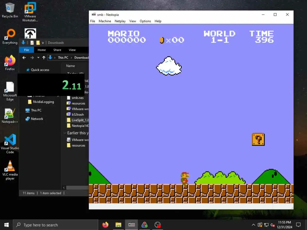Screen dimensions: 307x230
Task: Select the Notepad++ desktop shortcut
Action: (x=10, y=116)
